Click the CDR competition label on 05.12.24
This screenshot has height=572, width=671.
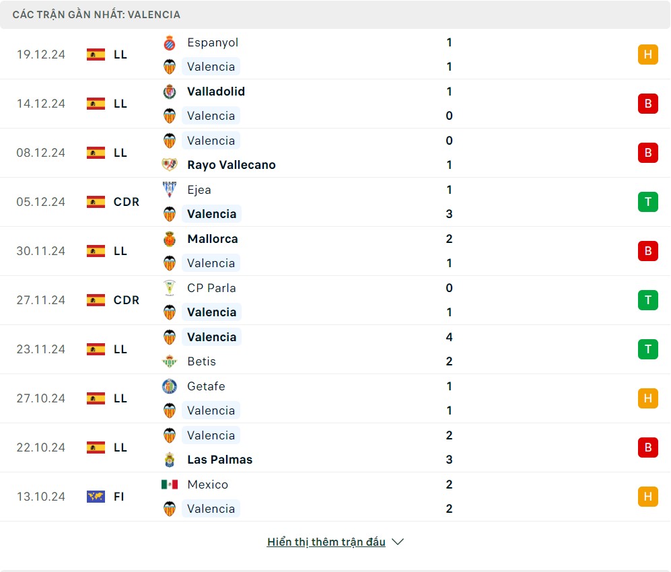pyautogui.click(x=127, y=202)
